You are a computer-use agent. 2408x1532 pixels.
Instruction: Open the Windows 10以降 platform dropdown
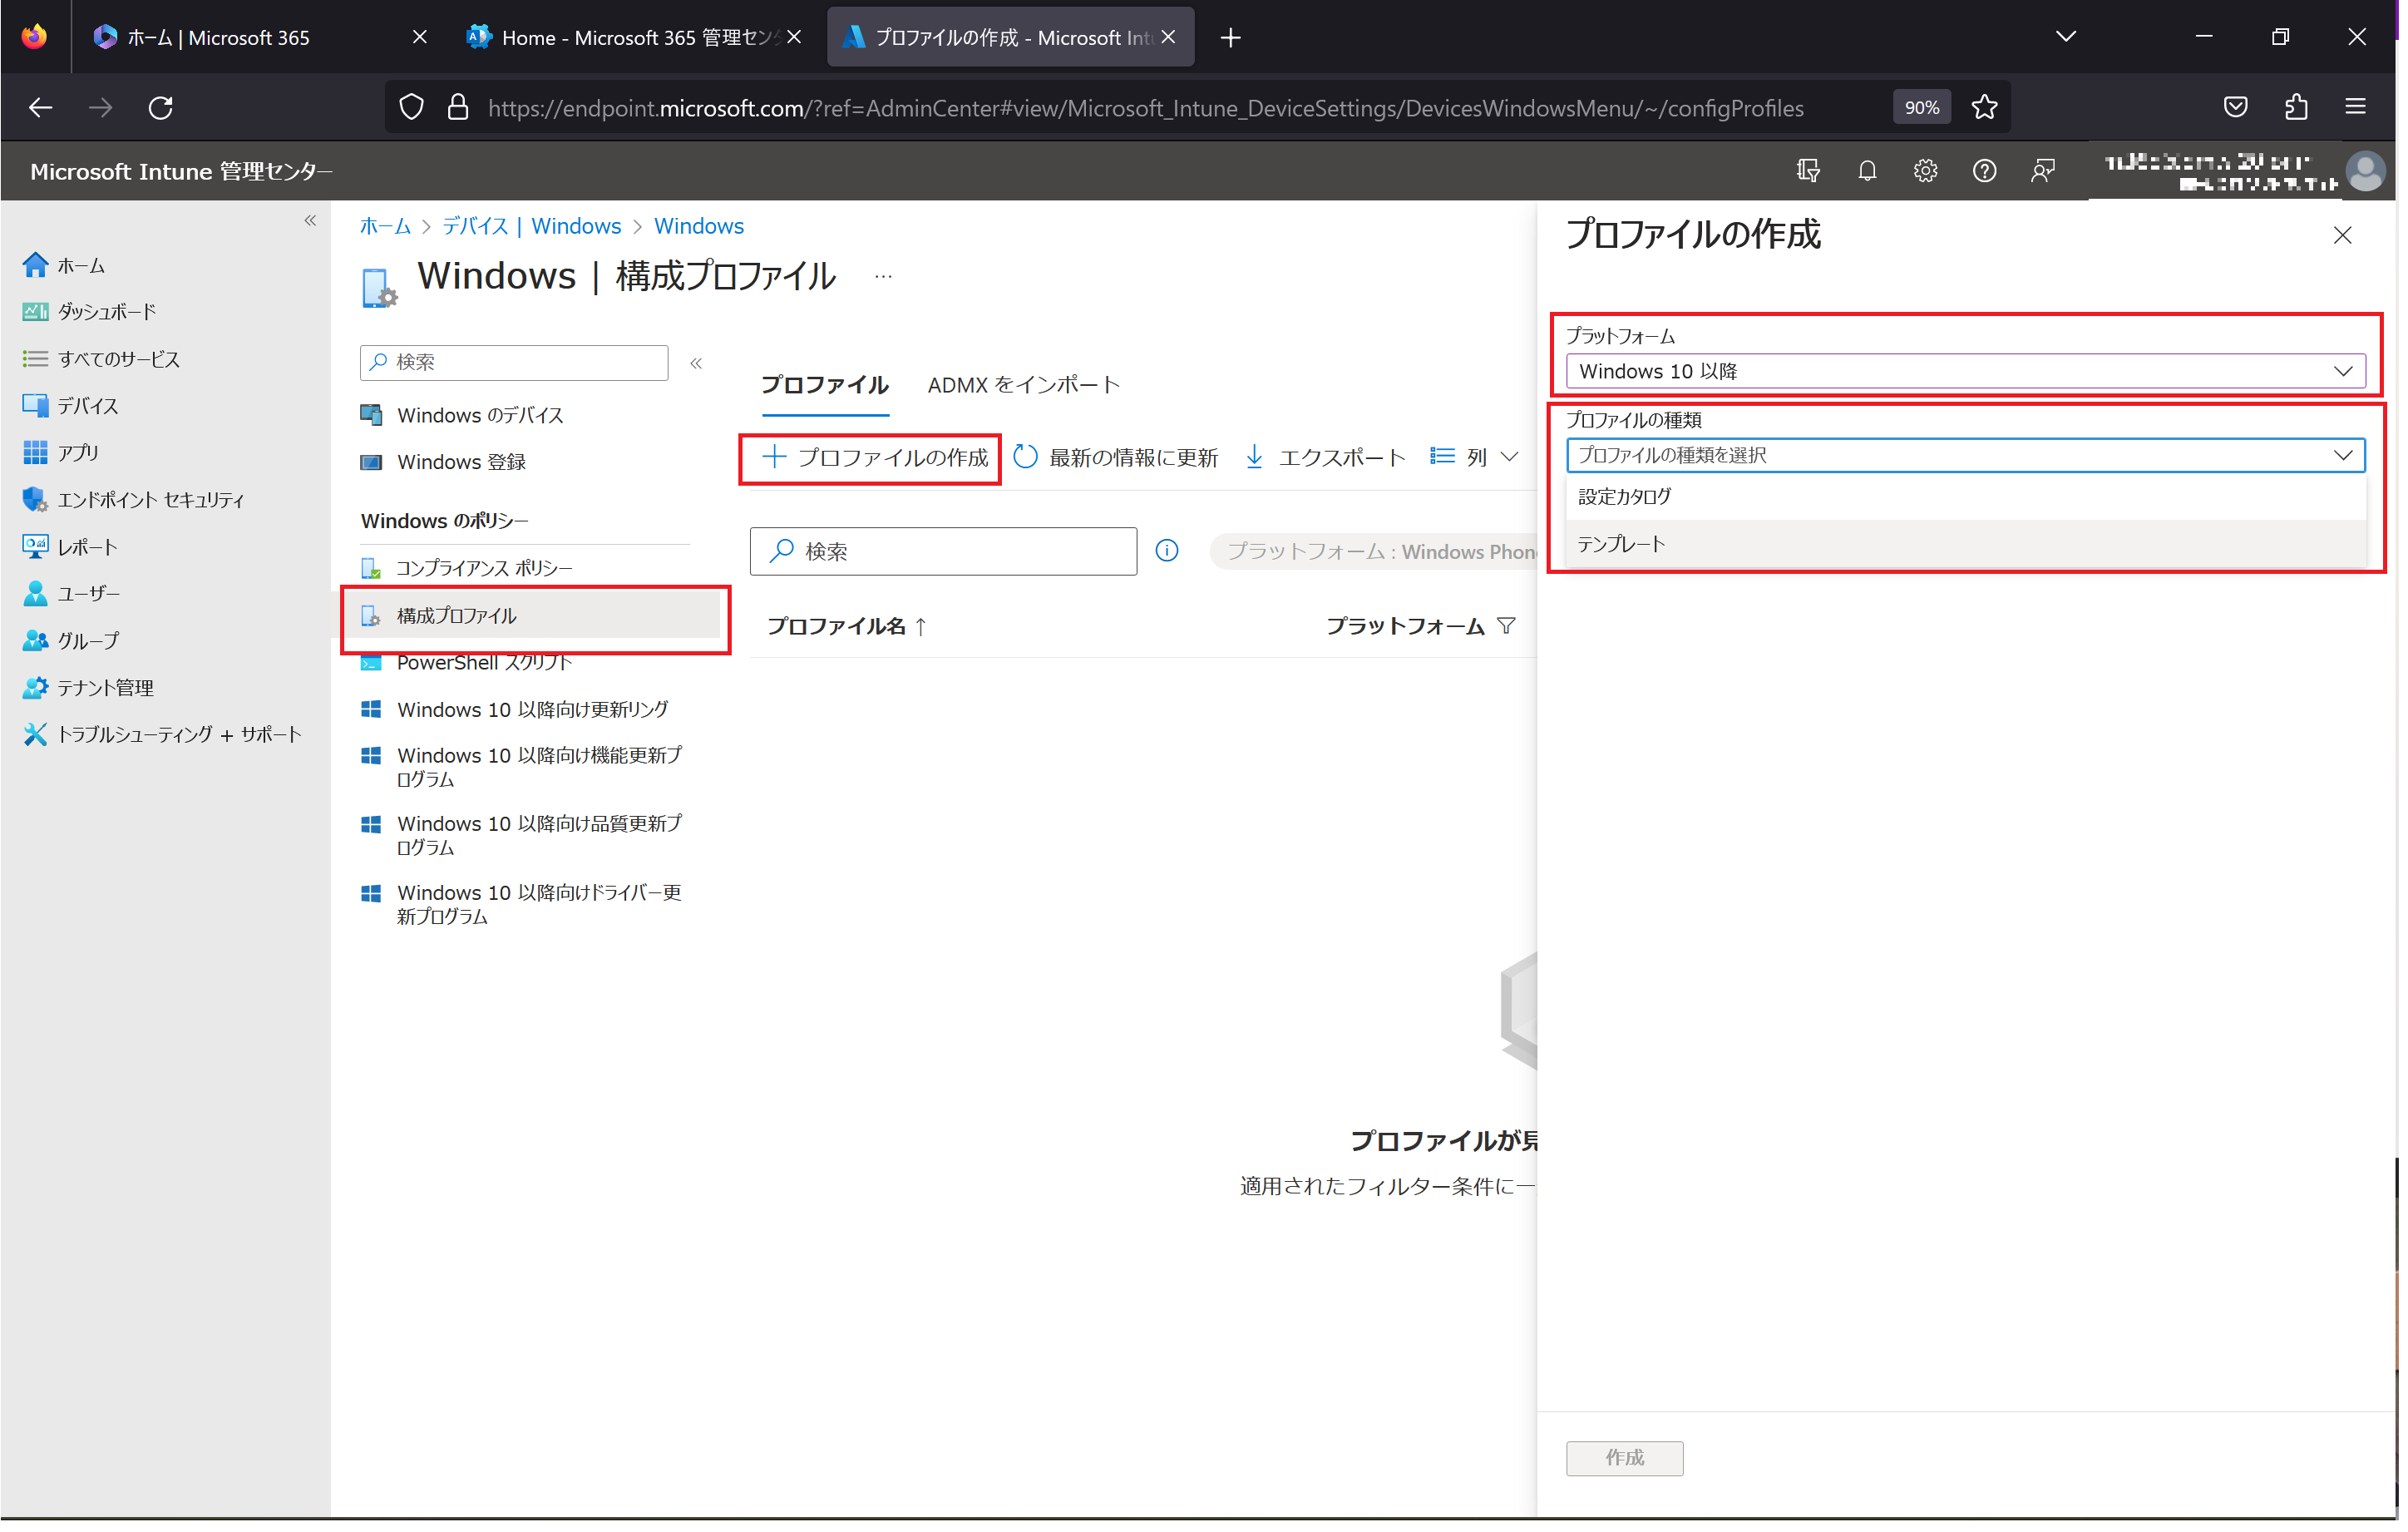[x=1961, y=370]
